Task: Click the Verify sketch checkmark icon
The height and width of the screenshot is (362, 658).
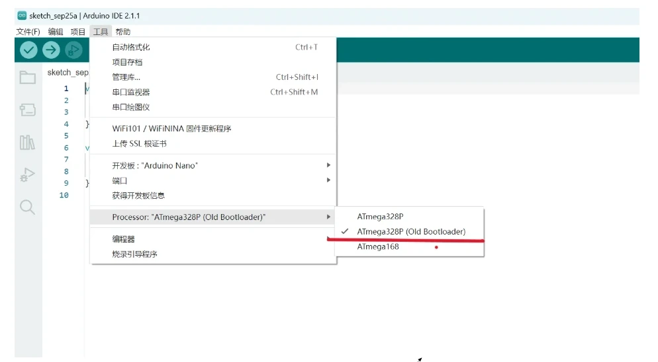Action: (28, 50)
